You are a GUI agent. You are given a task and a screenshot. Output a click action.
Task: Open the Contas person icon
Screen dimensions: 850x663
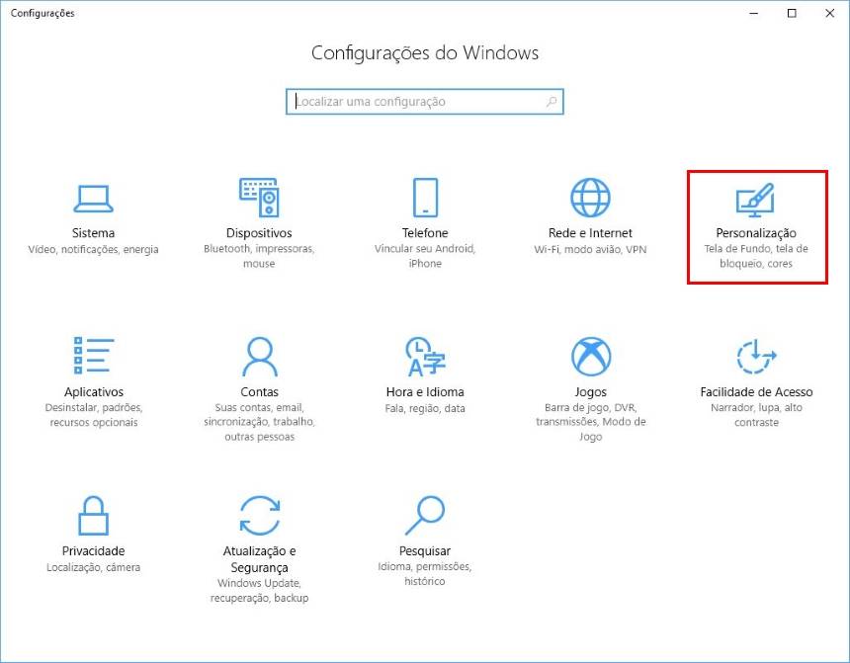click(259, 356)
